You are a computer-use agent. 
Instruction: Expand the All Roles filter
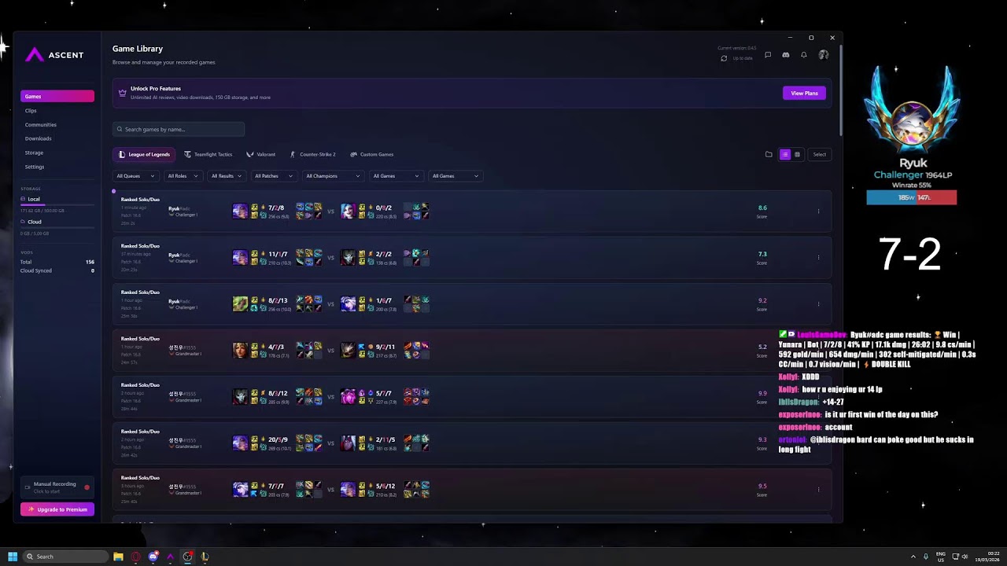click(x=183, y=176)
